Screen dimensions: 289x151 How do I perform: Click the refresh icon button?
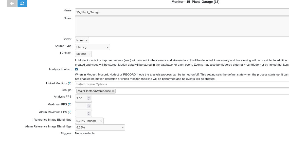[x=22, y=3]
